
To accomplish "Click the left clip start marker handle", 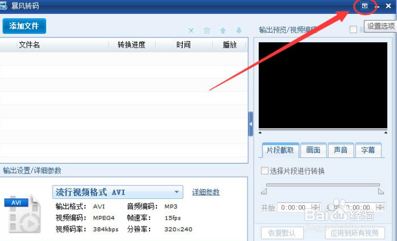I will coord(264,191).
